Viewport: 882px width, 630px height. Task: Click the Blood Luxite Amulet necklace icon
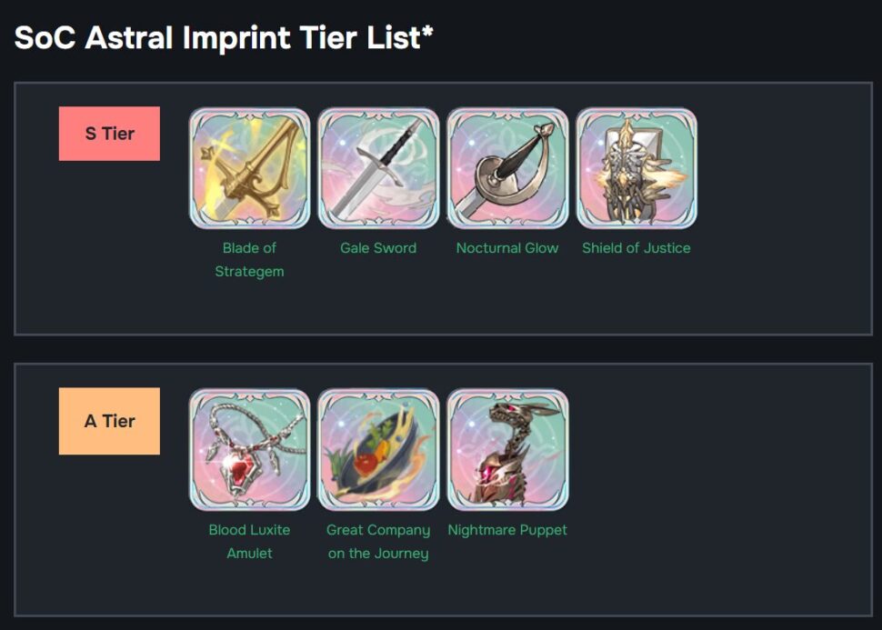point(249,450)
